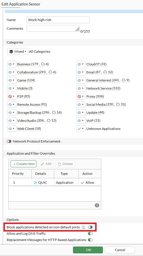Open the Web Client action dropdown
The image size is (143, 256).
pos(12,129)
